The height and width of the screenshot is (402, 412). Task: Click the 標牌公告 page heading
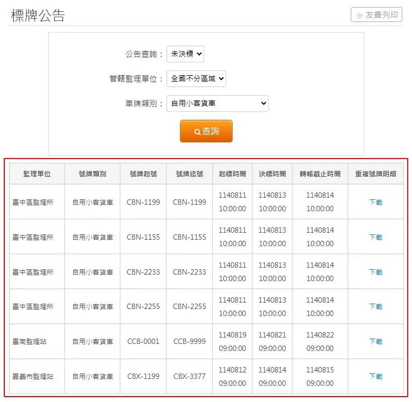click(x=38, y=16)
